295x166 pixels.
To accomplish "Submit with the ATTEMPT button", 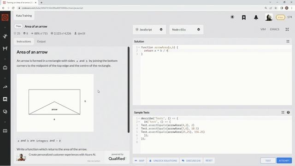I will click(x=284, y=160).
